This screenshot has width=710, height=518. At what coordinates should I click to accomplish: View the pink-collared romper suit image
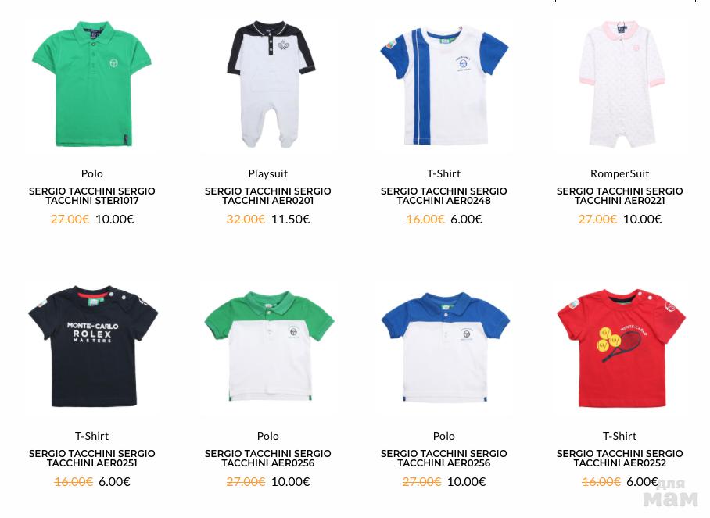click(621, 84)
